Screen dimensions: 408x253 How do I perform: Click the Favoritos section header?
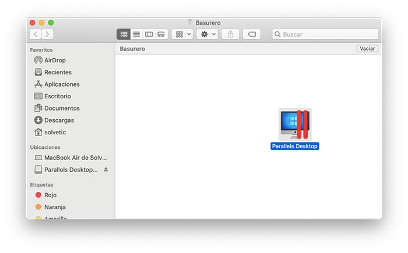pos(41,50)
